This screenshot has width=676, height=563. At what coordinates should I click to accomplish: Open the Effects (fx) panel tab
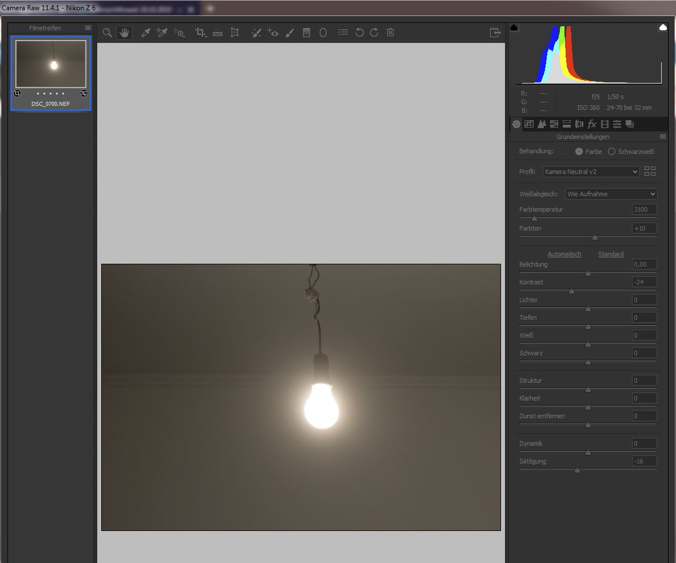[x=592, y=124]
